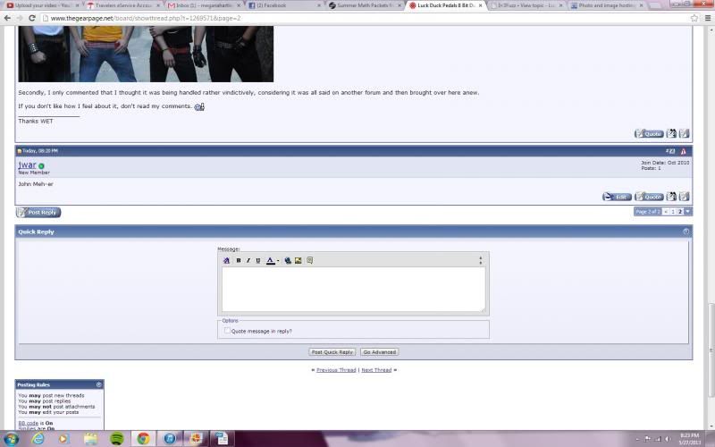Open Spotify from the taskbar
Viewport: 715px width, 447px height.
click(117, 438)
